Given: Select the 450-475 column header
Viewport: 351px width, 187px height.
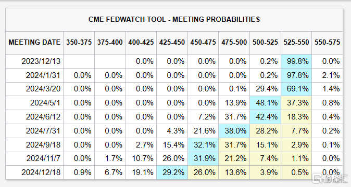Looking at the screenshot, I should click(x=203, y=43).
